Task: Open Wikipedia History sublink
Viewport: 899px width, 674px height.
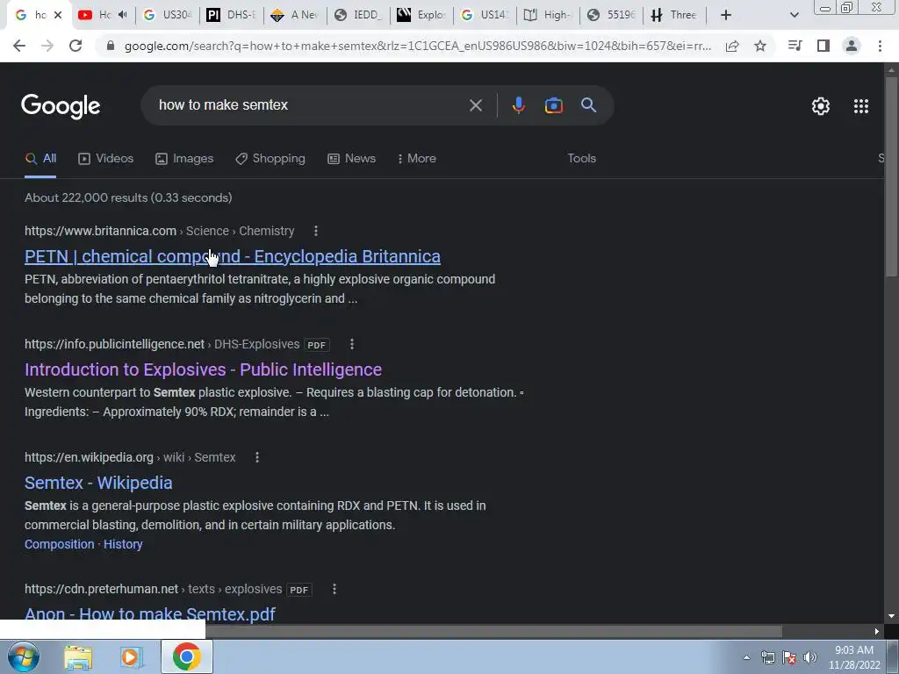Action: point(123,544)
